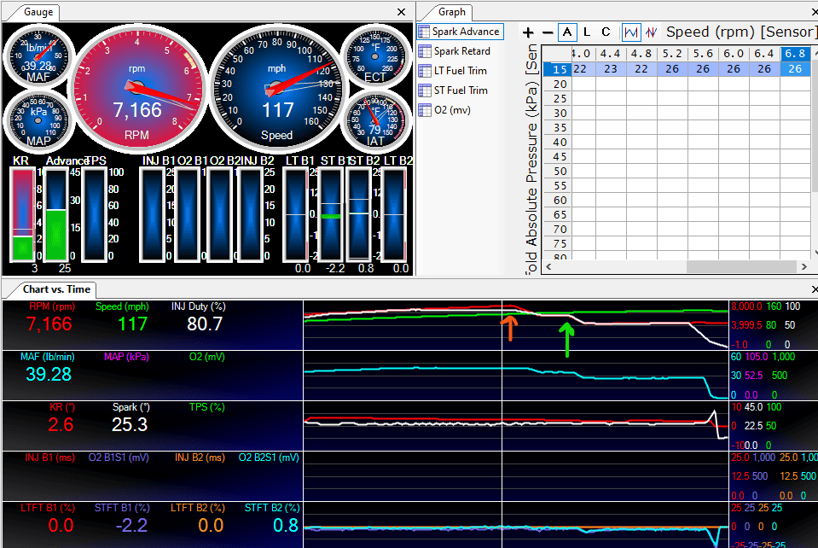Open the ST Fuel Trim table in the list
The height and width of the screenshot is (548, 818).
pyautogui.click(x=454, y=90)
